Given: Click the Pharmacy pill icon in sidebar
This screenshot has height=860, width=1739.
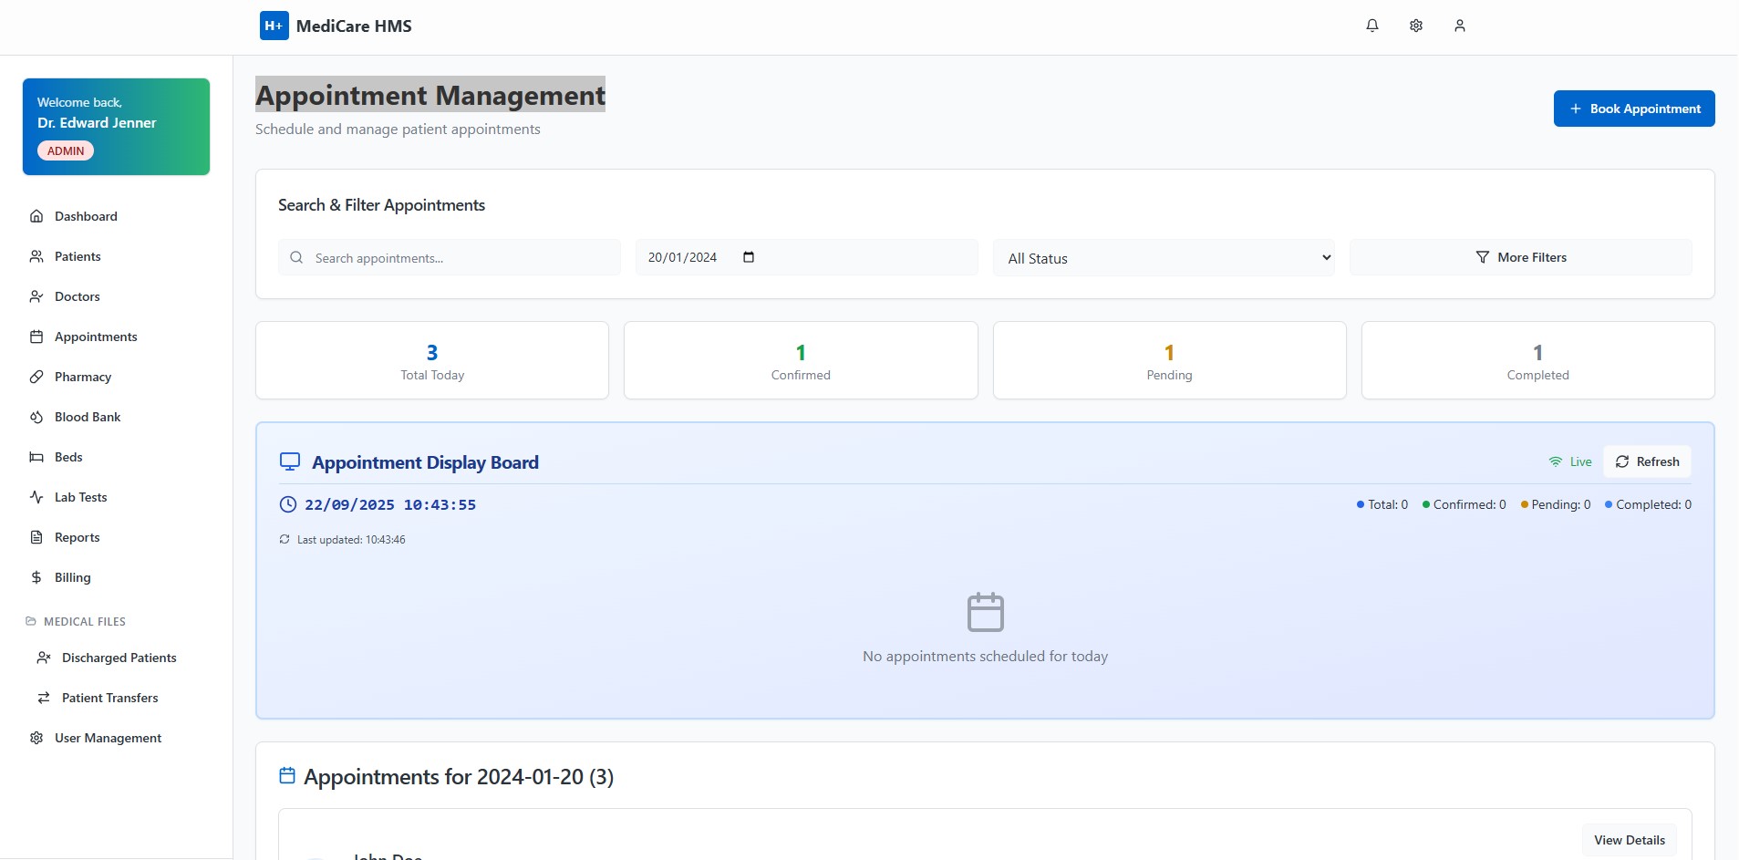Looking at the screenshot, I should pyautogui.click(x=36, y=377).
